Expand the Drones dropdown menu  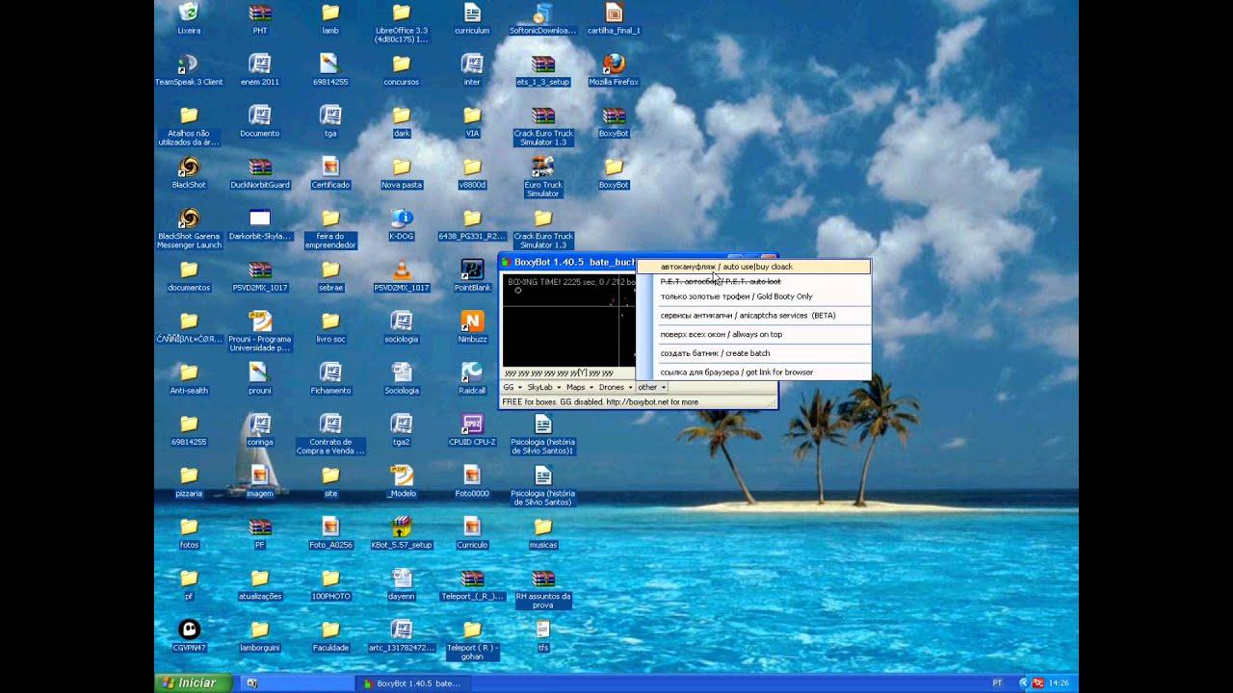616,387
